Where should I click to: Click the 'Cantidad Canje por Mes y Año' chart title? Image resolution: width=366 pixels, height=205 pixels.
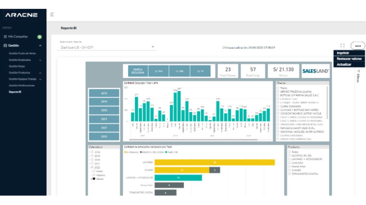click(141, 83)
